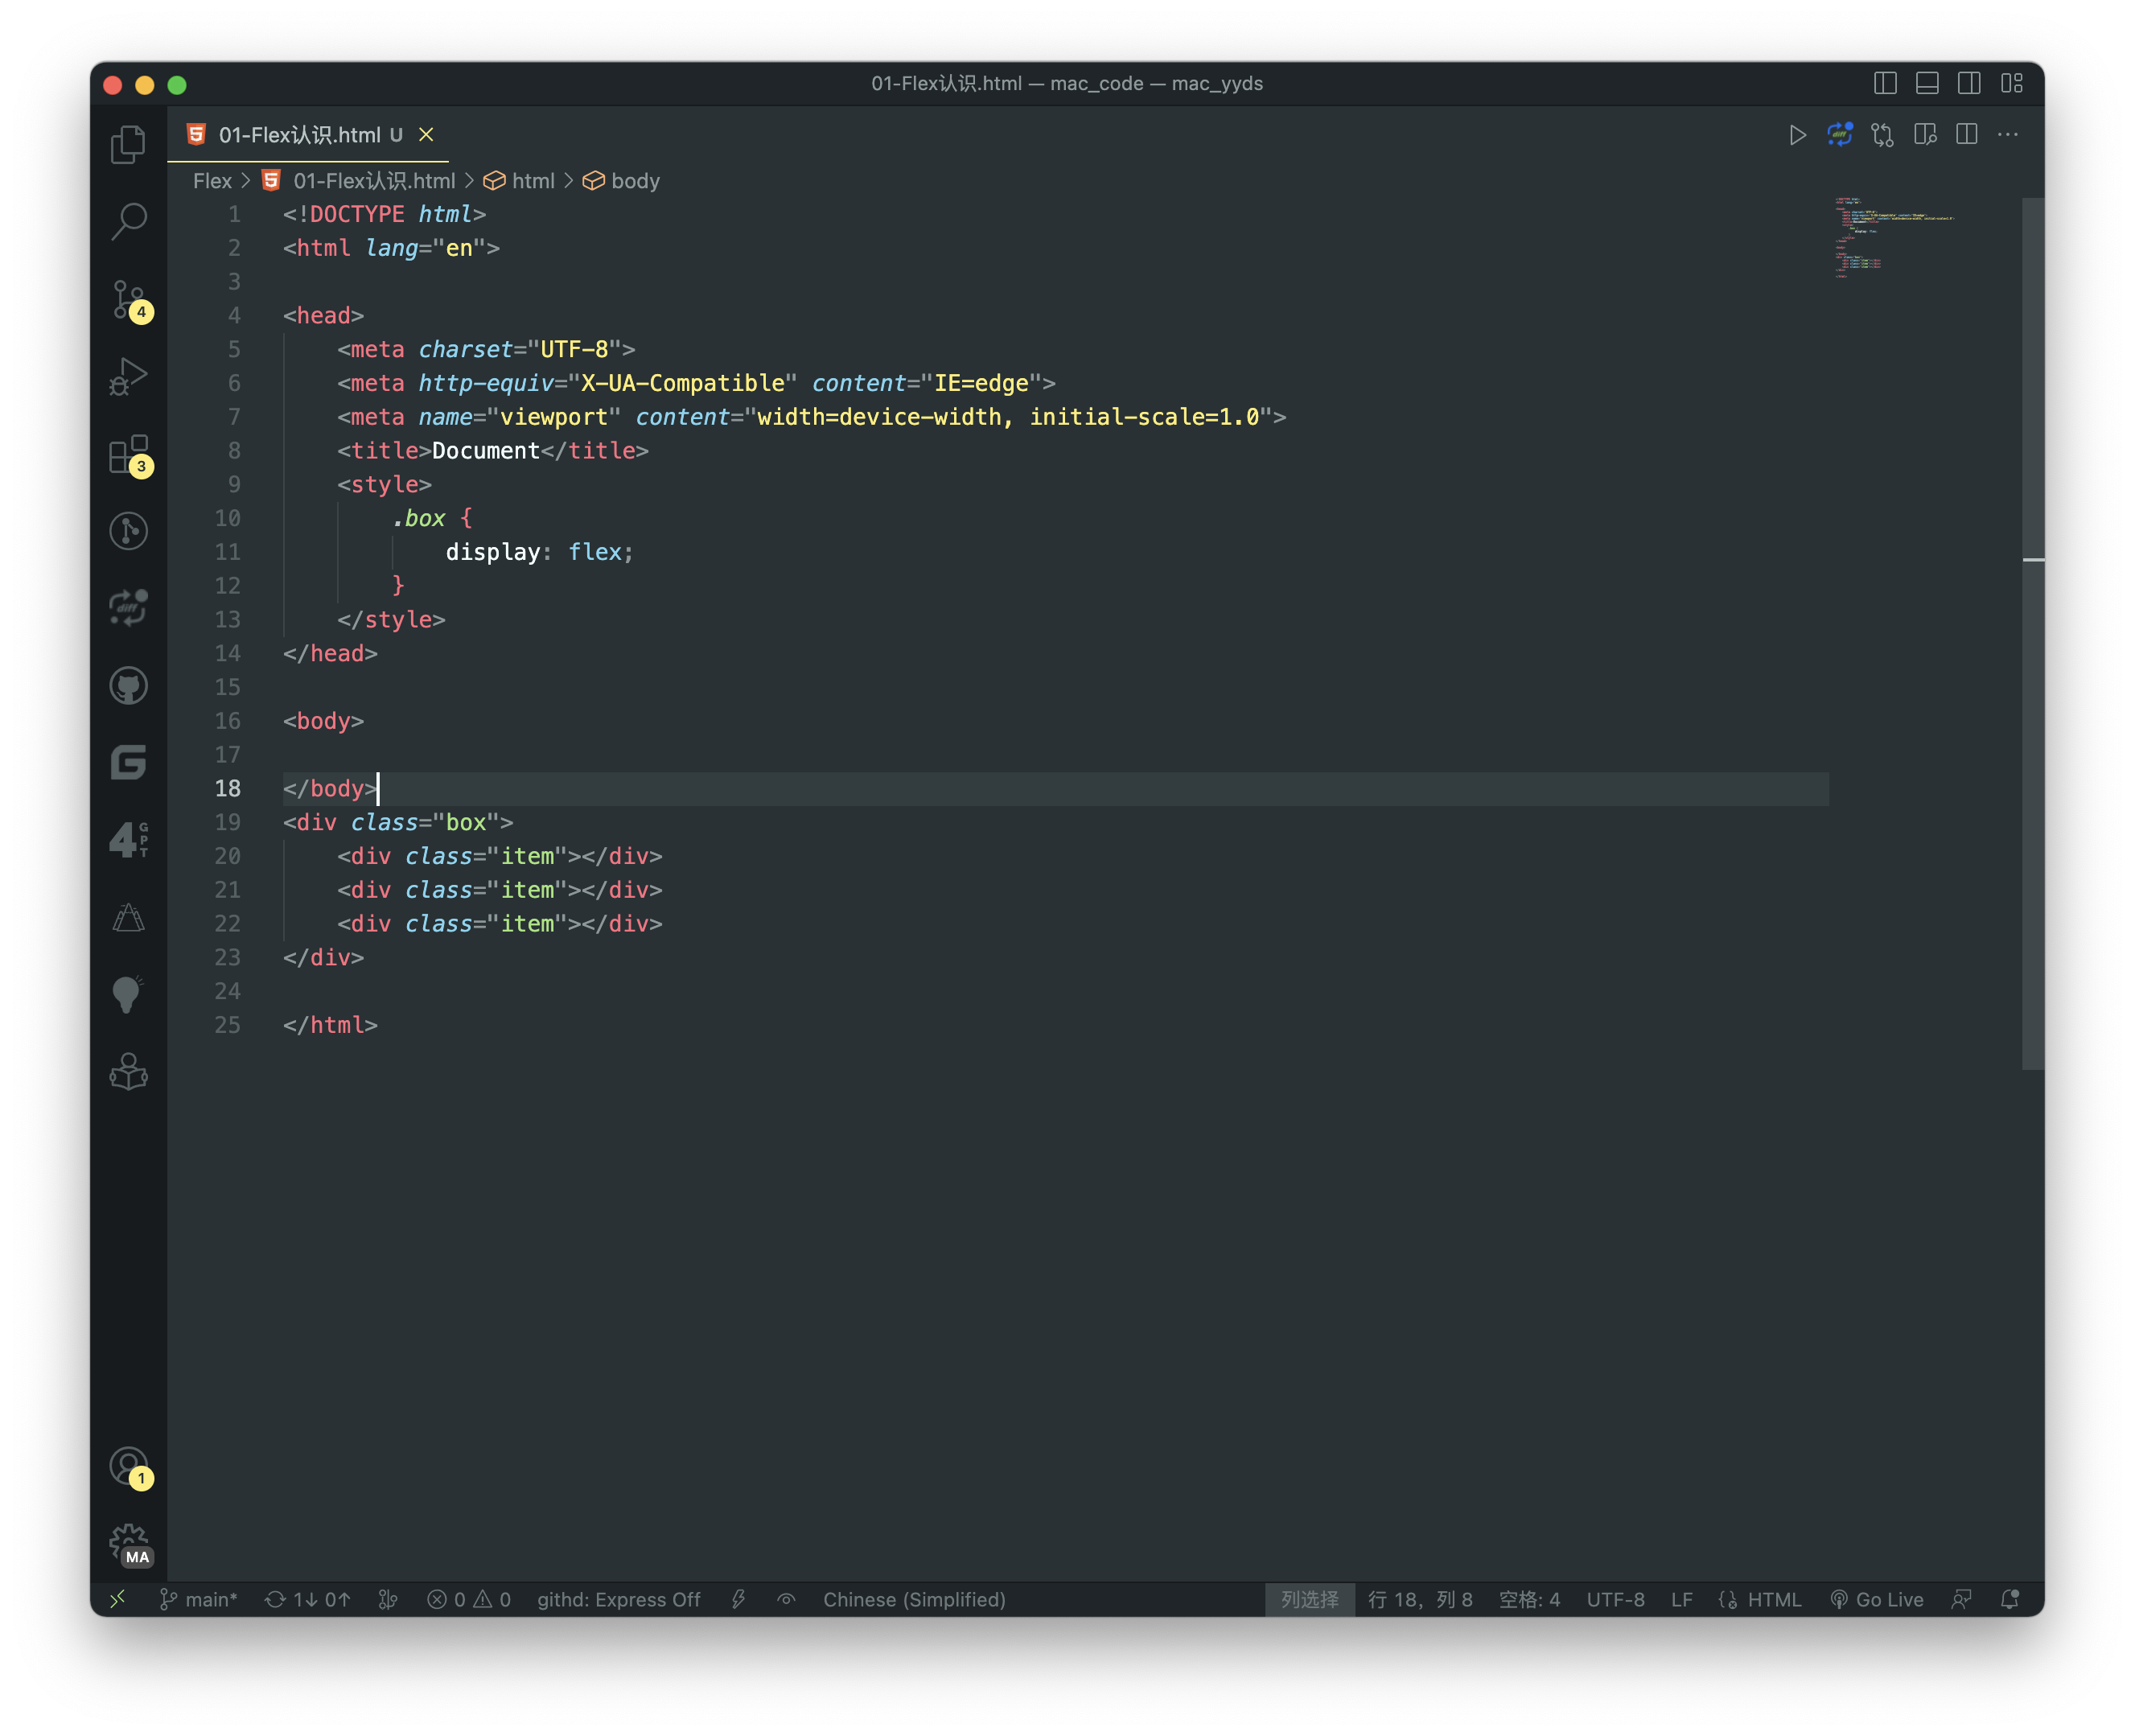Select the 01-Flex认识.html editor tab
The height and width of the screenshot is (1736, 2135).
coord(308,135)
